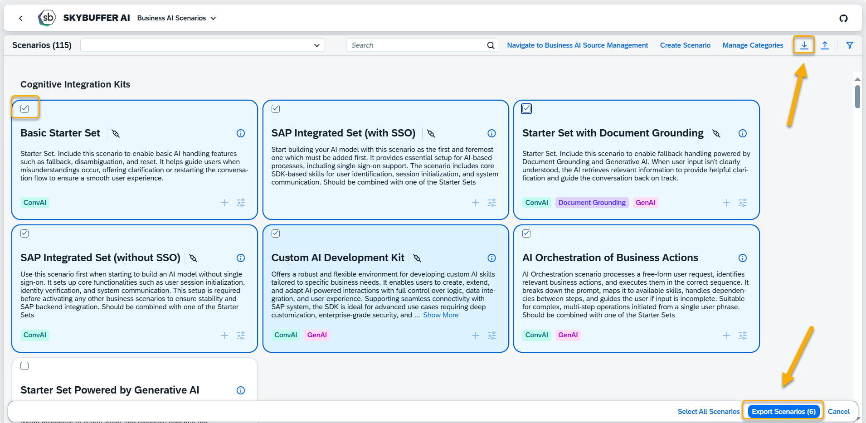Image resolution: width=866 pixels, height=423 pixels.
Task: Open info for Custom AI Development Kit
Action: [x=491, y=258]
